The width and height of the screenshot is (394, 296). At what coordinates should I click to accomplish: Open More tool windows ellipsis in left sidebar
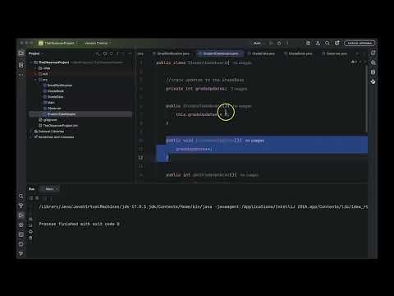[x=21, y=75]
